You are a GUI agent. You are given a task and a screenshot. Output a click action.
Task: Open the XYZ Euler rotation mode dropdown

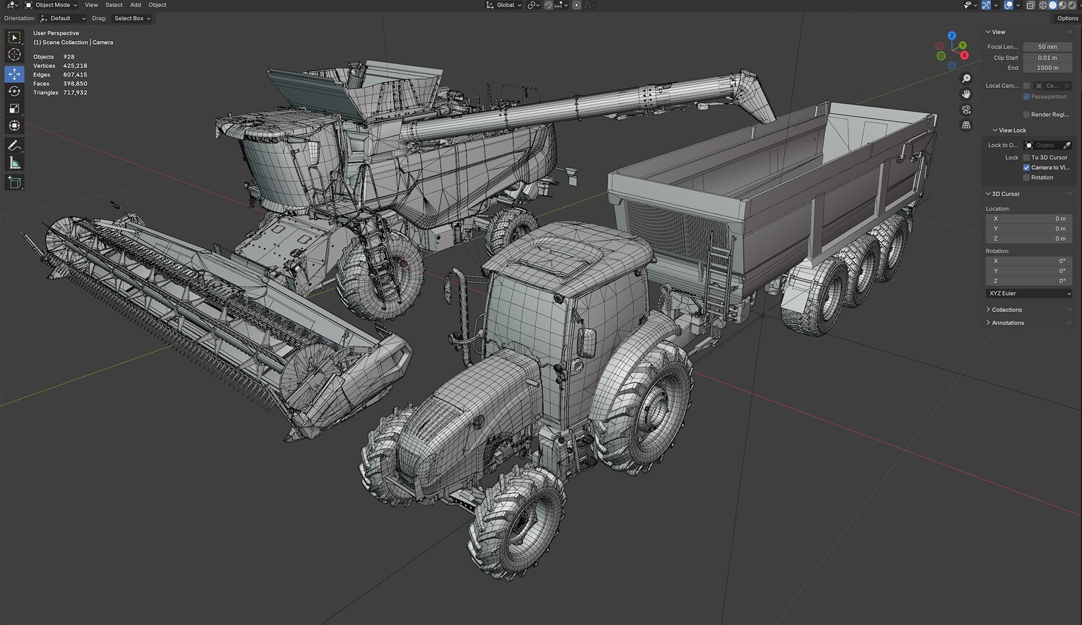click(1029, 293)
